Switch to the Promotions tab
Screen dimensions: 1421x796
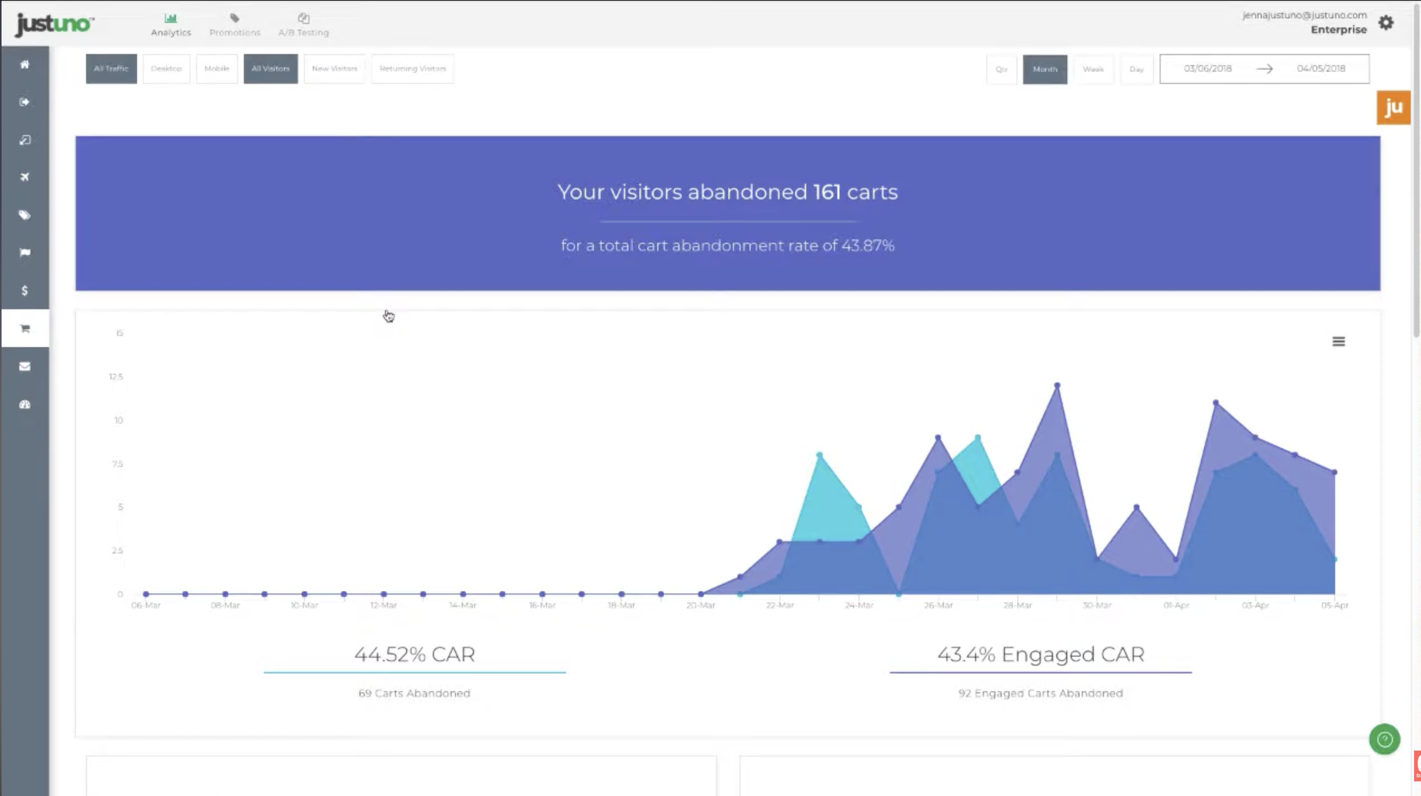[x=235, y=25]
